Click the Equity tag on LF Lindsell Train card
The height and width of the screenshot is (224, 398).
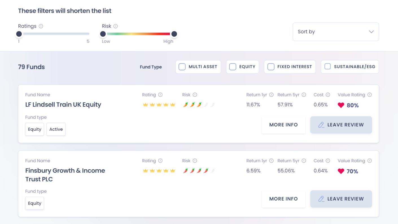point(35,129)
